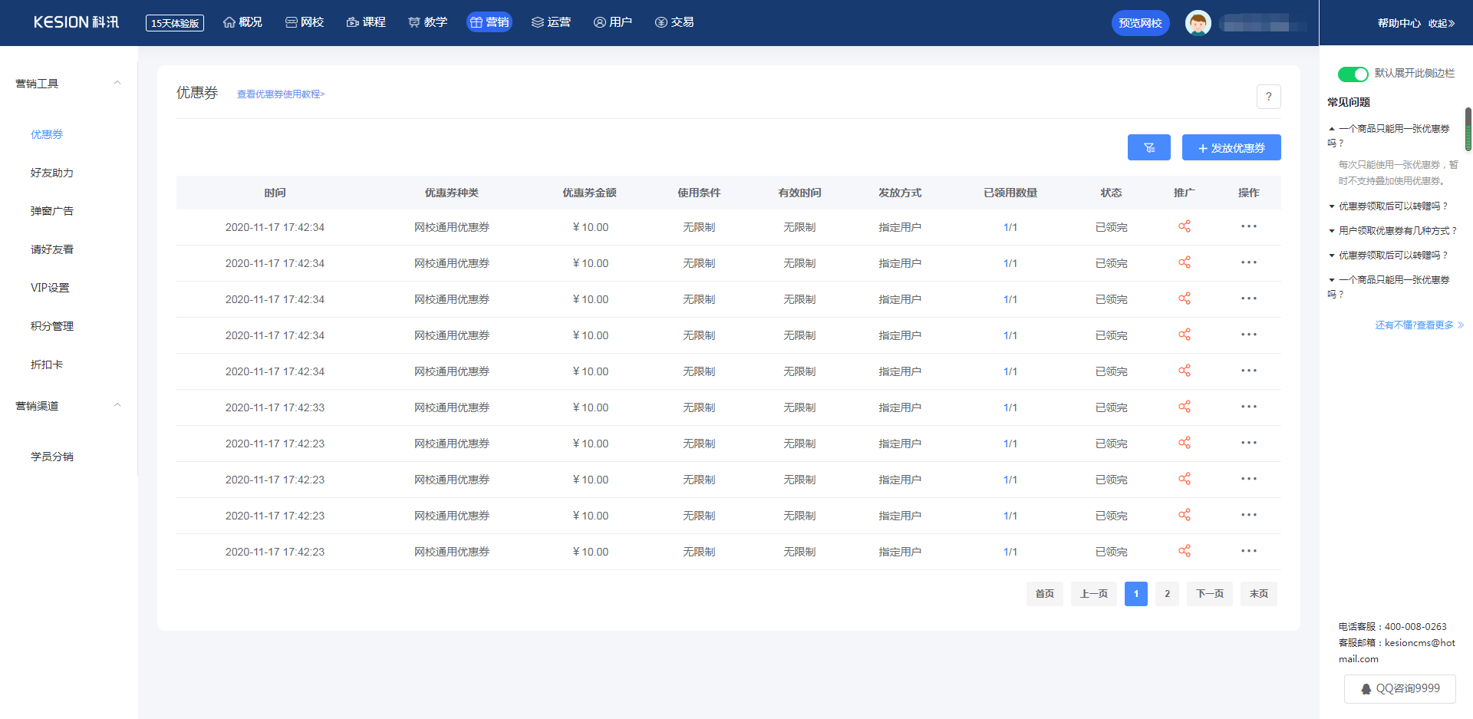Go to page 2 of the coupon list

pos(1166,593)
